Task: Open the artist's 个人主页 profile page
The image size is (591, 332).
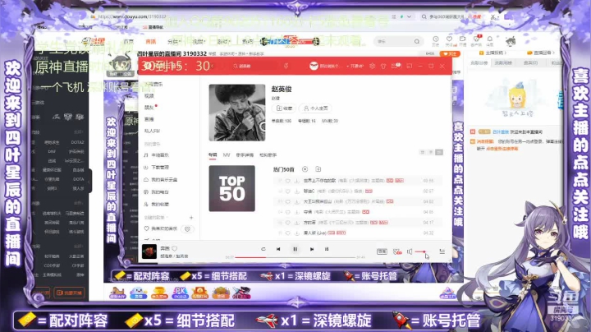Action: pyautogui.click(x=316, y=108)
